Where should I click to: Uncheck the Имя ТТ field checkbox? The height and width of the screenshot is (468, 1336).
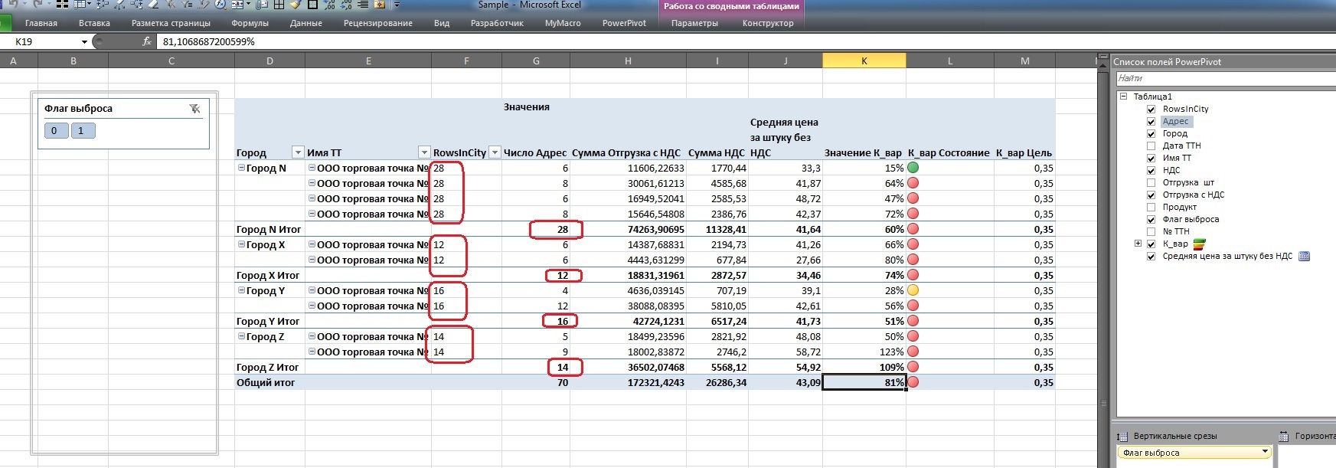coord(1151,158)
